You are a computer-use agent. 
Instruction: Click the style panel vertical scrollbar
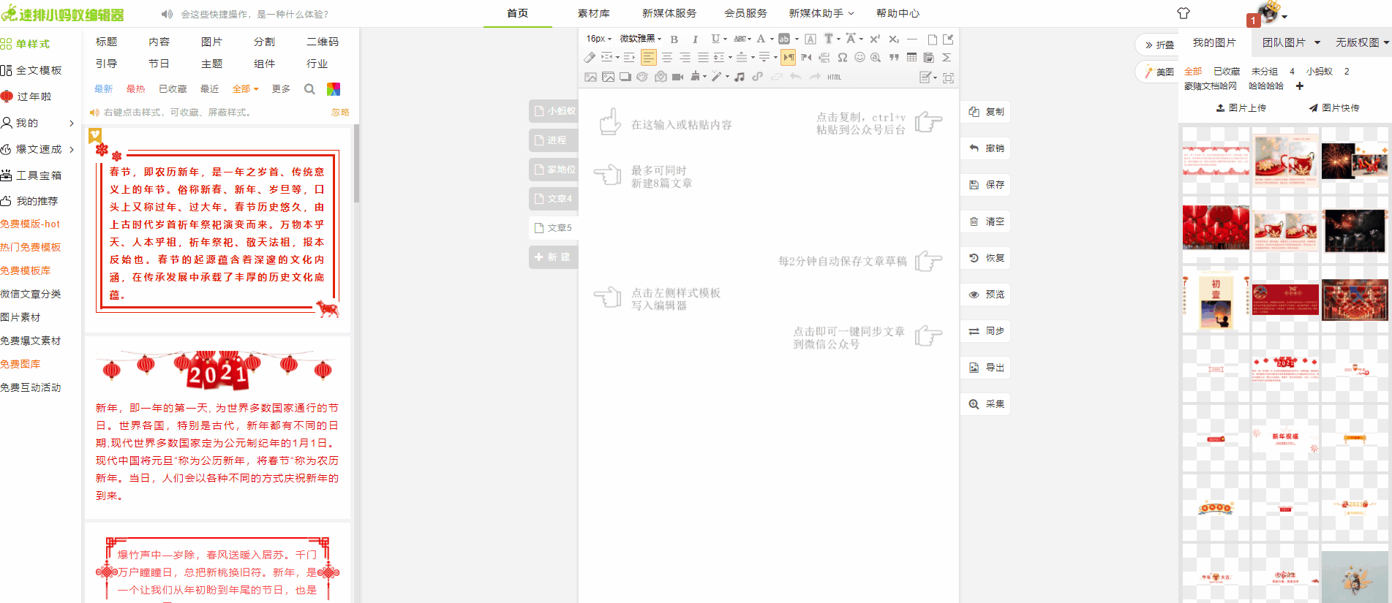tap(356, 164)
